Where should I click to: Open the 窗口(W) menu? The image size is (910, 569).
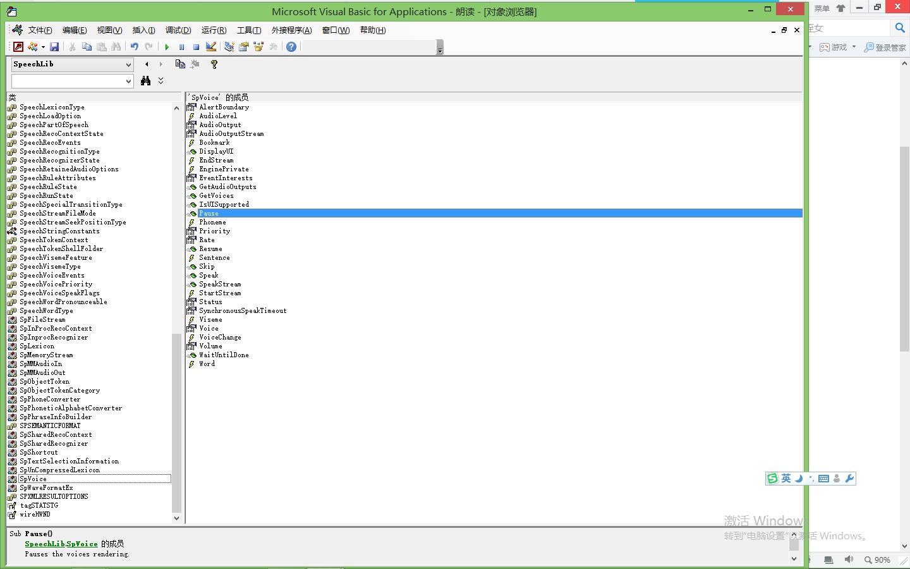pos(336,30)
